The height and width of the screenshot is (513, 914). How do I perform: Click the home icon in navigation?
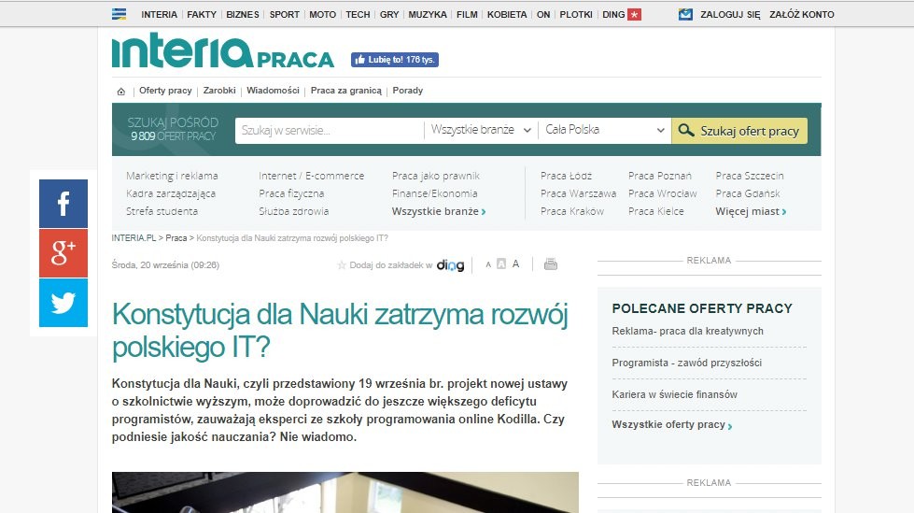click(x=121, y=91)
